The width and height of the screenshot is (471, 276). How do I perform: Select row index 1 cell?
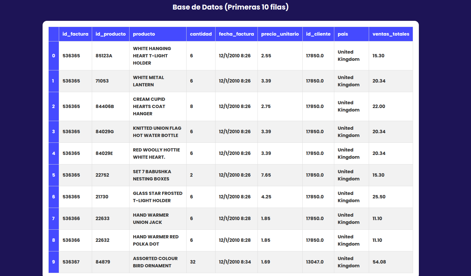pos(54,81)
